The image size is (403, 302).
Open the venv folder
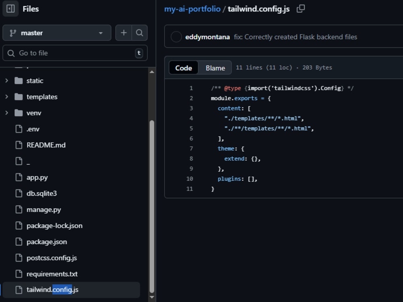click(34, 113)
